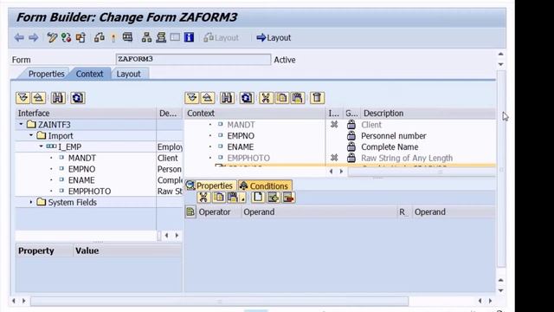Click lock icon on Raw String row

pos(351,158)
